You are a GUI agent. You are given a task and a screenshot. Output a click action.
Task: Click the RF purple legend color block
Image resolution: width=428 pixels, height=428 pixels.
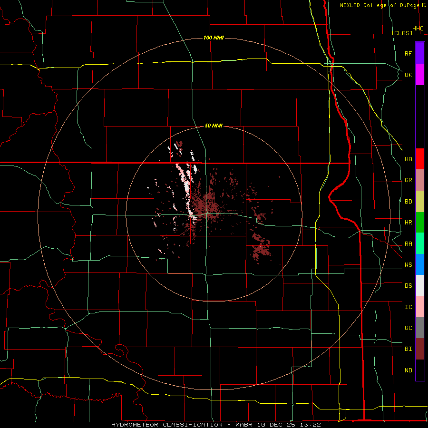pyautogui.click(x=420, y=53)
